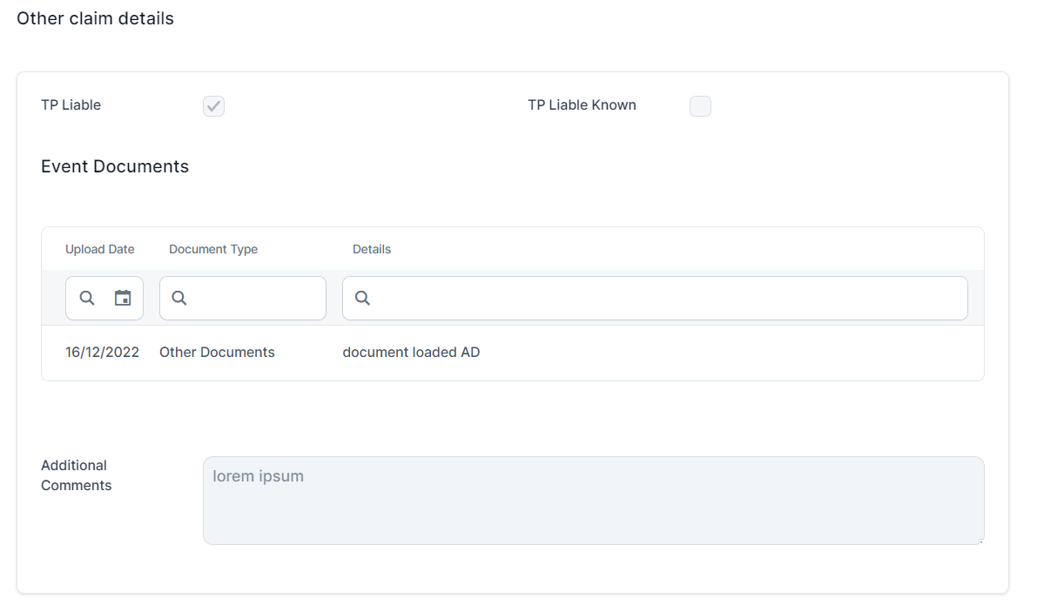
Task: Select the Other Documents row cell
Action: click(217, 353)
